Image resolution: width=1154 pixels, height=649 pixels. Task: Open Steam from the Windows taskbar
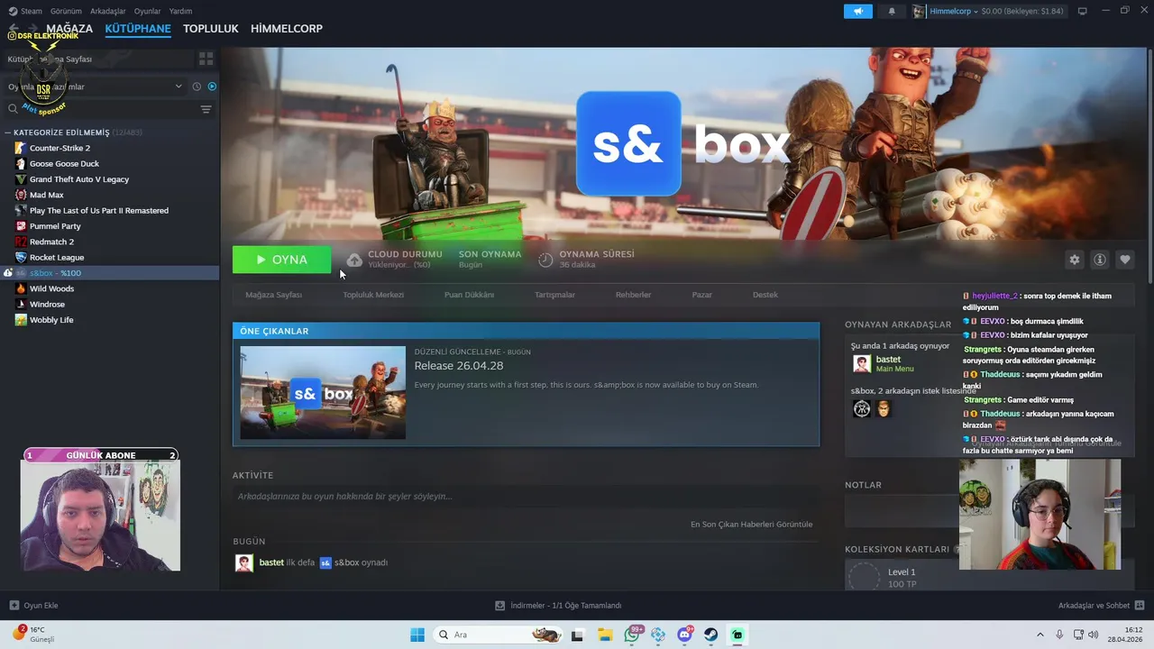710,635
